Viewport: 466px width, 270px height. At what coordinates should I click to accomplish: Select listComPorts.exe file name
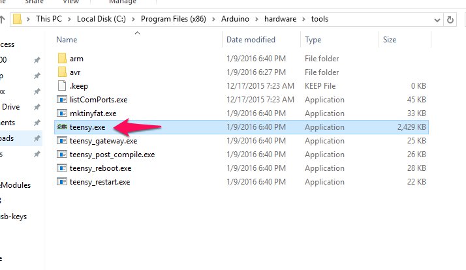pos(99,100)
